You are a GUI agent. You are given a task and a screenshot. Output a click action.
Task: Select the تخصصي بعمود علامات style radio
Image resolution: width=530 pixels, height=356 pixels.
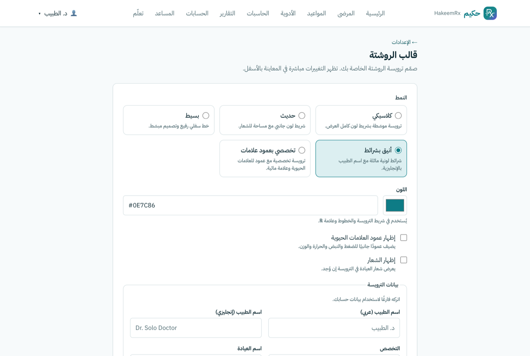point(302,150)
